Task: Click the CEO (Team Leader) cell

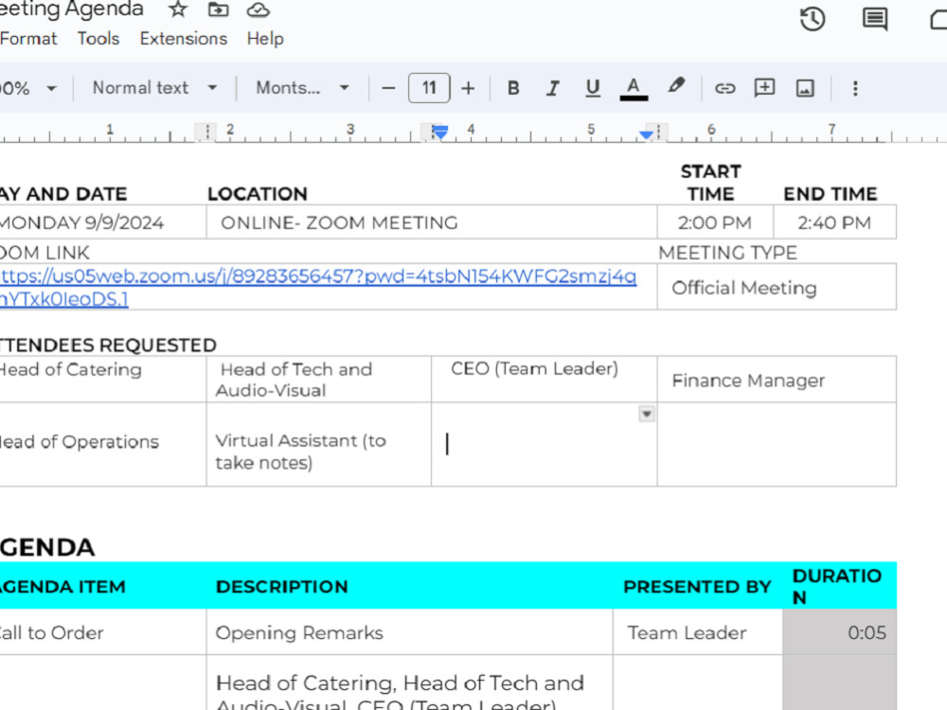Action: coord(545,380)
